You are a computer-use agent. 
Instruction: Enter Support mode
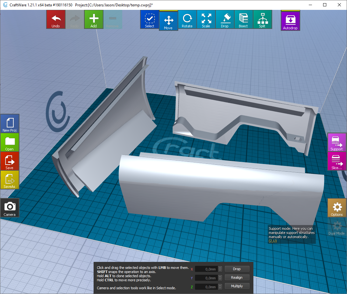336,142
